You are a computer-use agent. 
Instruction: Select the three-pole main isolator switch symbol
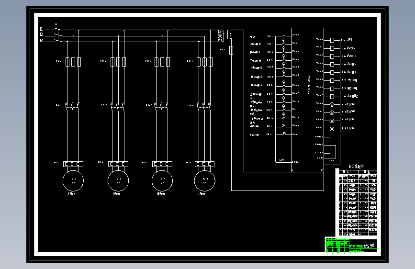[x=58, y=34]
